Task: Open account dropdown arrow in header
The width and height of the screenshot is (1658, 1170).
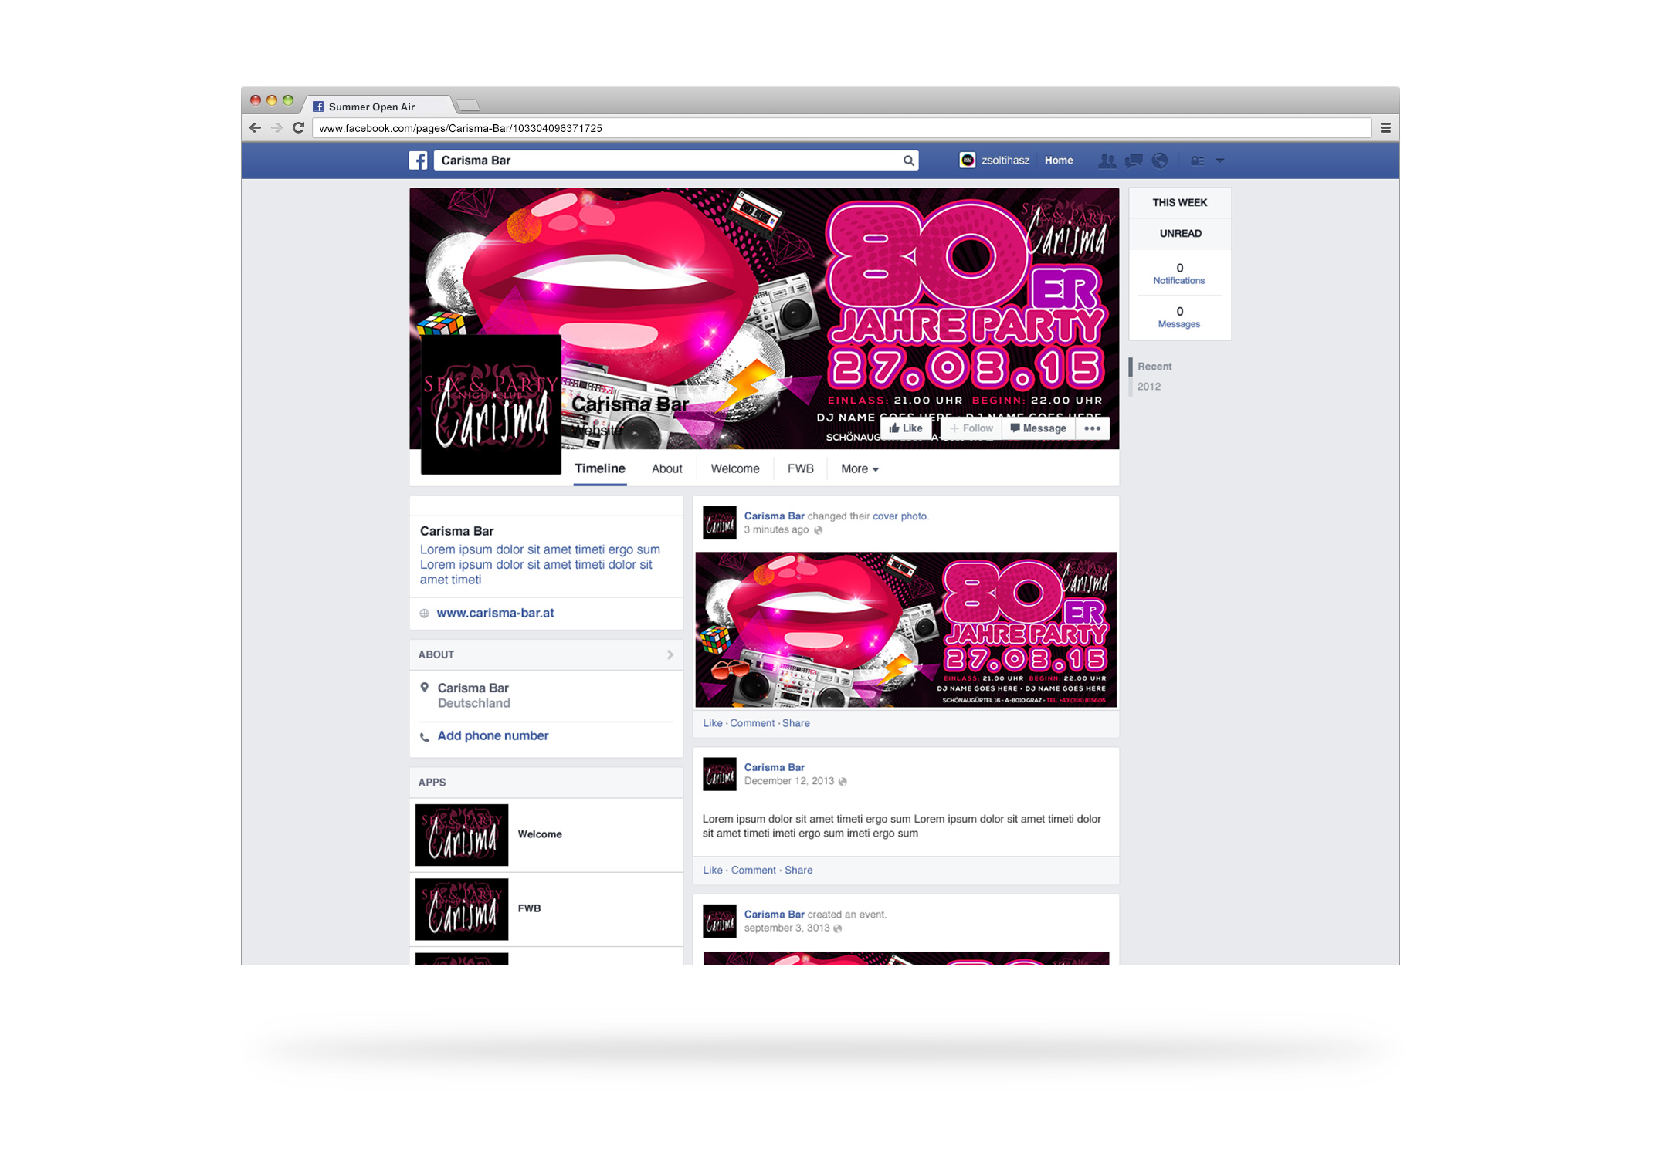Action: click(1220, 161)
